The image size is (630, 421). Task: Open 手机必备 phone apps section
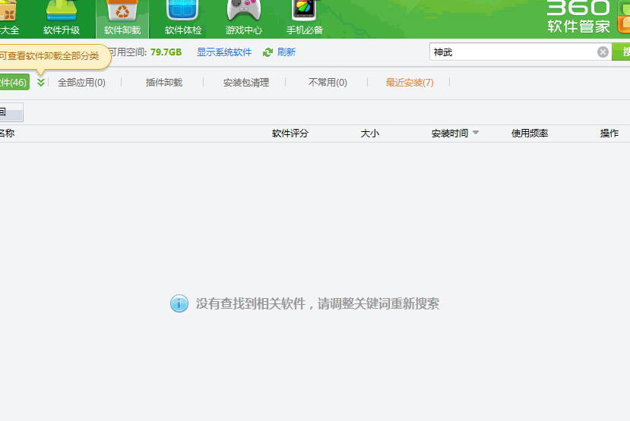(x=305, y=18)
